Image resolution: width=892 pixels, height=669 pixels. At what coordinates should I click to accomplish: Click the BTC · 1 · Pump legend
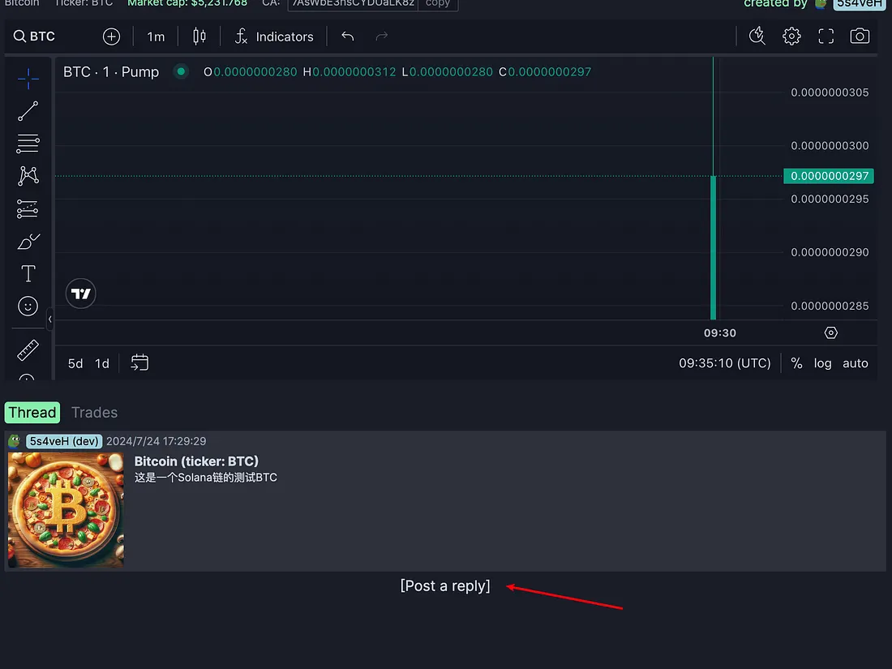click(111, 71)
